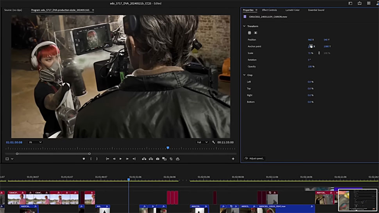Click the Adjust speed button

pyautogui.click(x=254, y=158)
